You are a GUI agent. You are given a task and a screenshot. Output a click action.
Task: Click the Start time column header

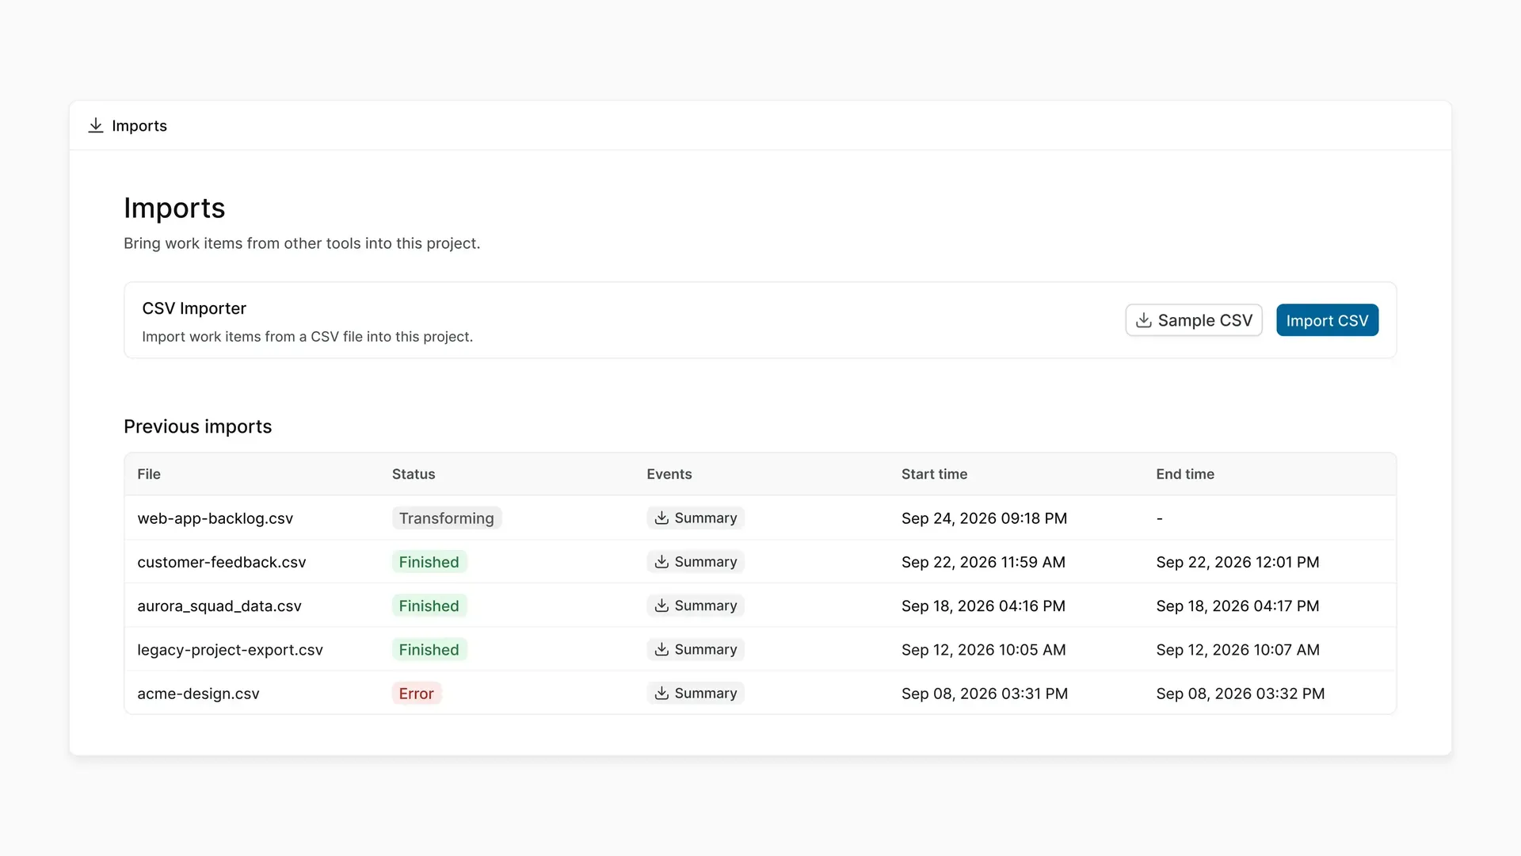tap(935, 474)
